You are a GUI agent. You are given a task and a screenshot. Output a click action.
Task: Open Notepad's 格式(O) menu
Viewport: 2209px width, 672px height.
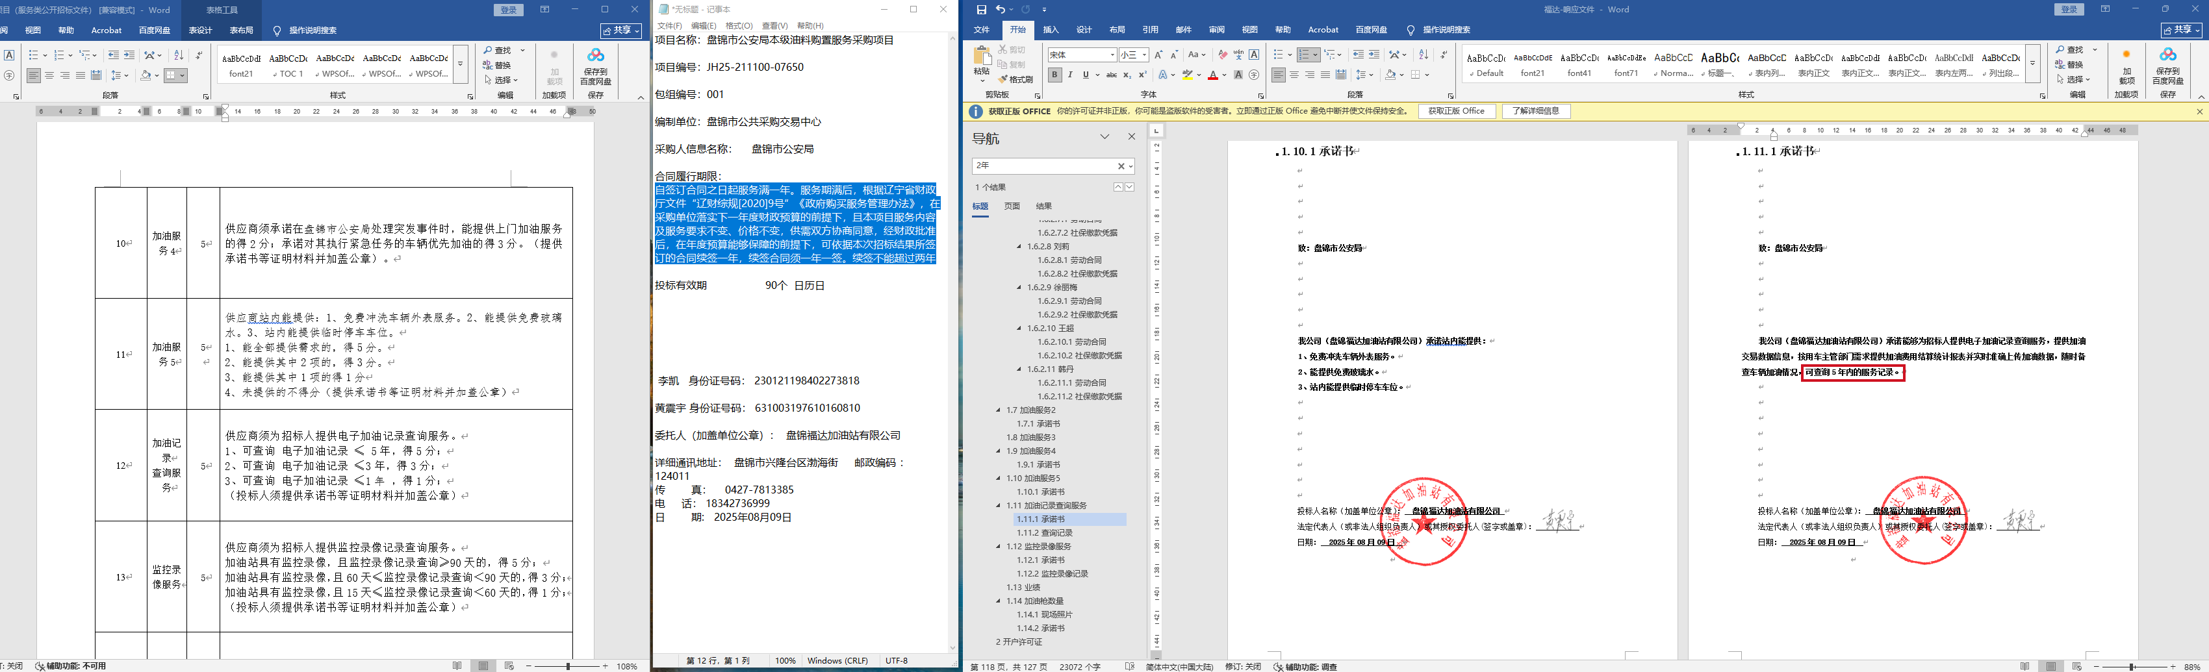pos(739,26)
